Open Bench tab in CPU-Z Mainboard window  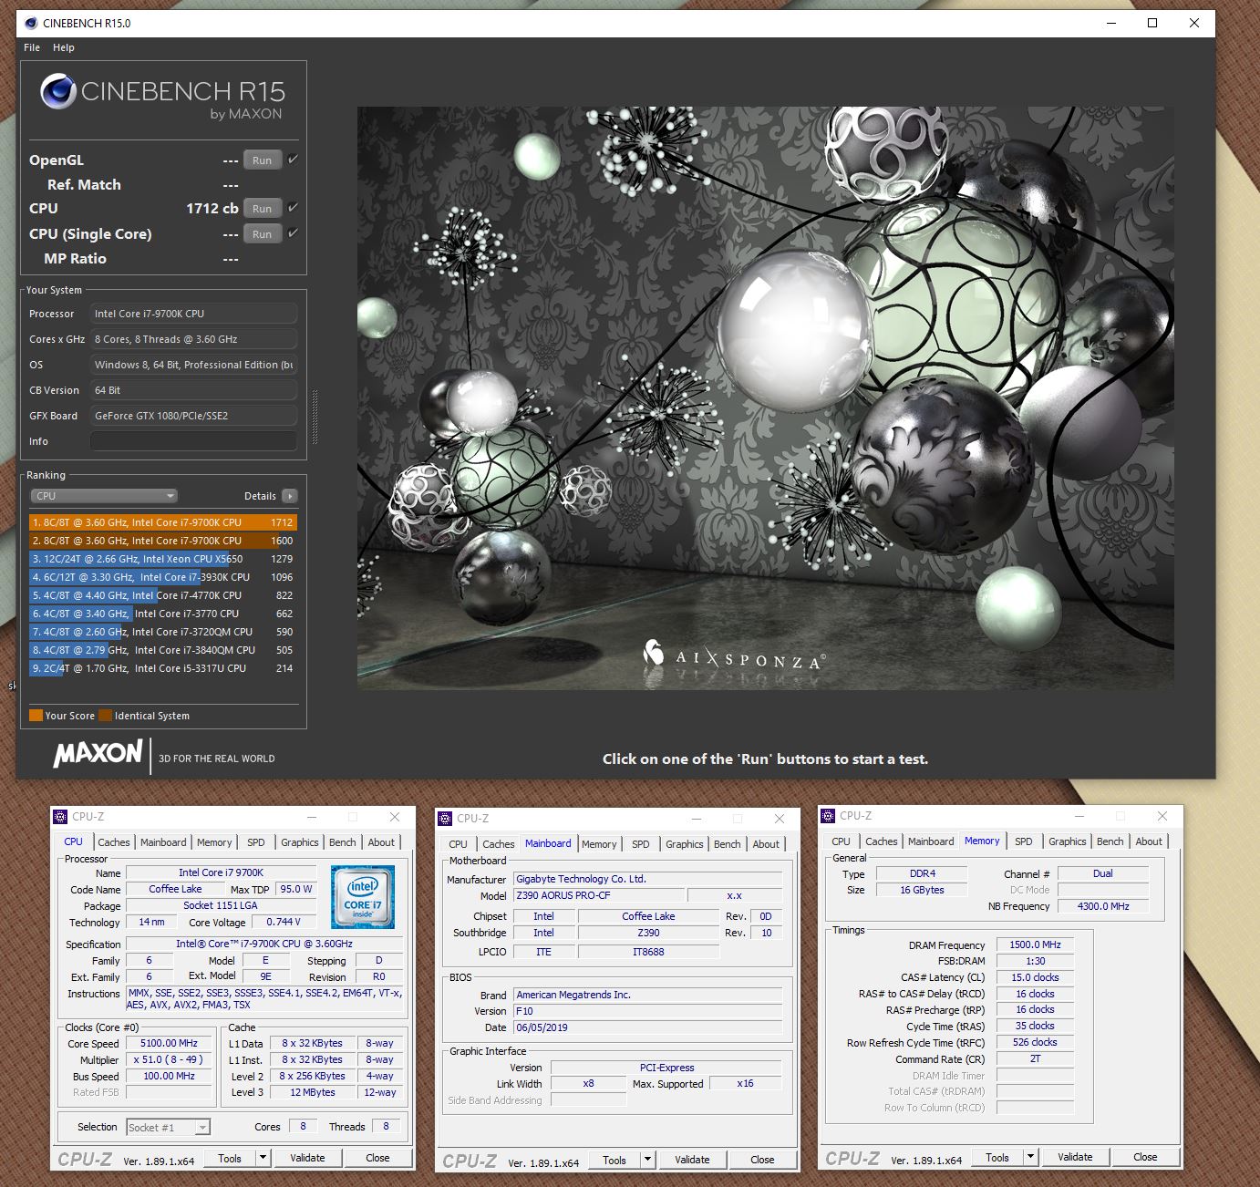point(727,844)
